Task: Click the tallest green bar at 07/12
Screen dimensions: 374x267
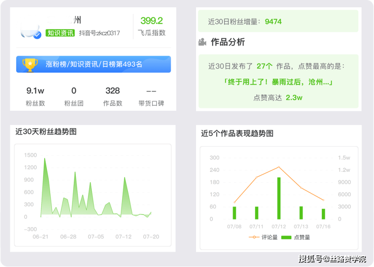Action: [x=279, y=198]
